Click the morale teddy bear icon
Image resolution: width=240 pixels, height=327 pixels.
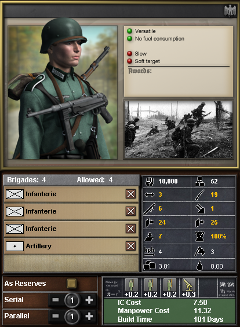pyautogui.click(x=199, y=236)
